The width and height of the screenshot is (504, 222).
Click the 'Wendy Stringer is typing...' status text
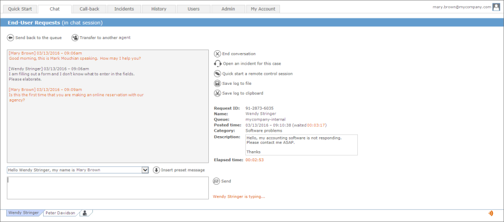tap(239, 197)
